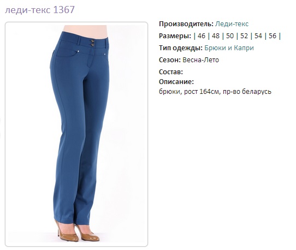The height and width of the screenshot is (250, 296).
Task: Select size 48
Action: [216, 36]
